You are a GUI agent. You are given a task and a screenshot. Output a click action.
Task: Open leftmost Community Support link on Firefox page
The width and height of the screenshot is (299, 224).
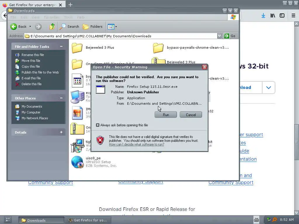[50, 183]
